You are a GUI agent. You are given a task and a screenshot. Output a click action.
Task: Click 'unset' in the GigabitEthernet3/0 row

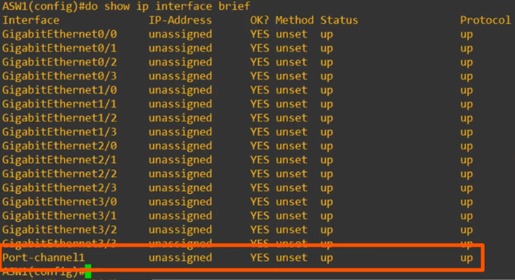pyautogui.click(x=291, y=202)
